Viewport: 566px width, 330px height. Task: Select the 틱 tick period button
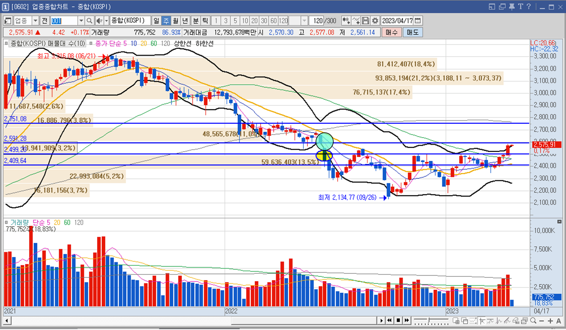(x=205, y=21)
